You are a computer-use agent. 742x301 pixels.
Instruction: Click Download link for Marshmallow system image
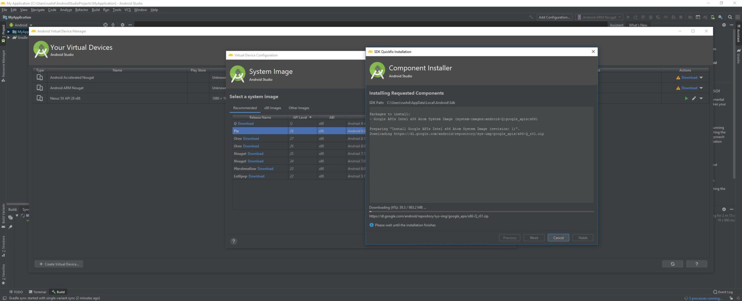tap(265, 169)
